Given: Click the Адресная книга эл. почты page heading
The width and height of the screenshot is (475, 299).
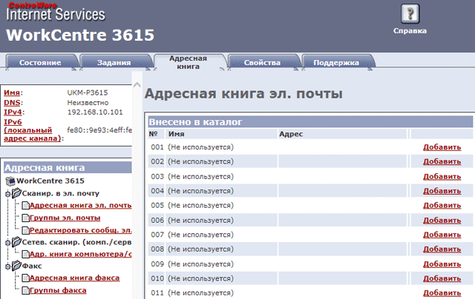Looking at the screenshot, I should pos(243,94).
